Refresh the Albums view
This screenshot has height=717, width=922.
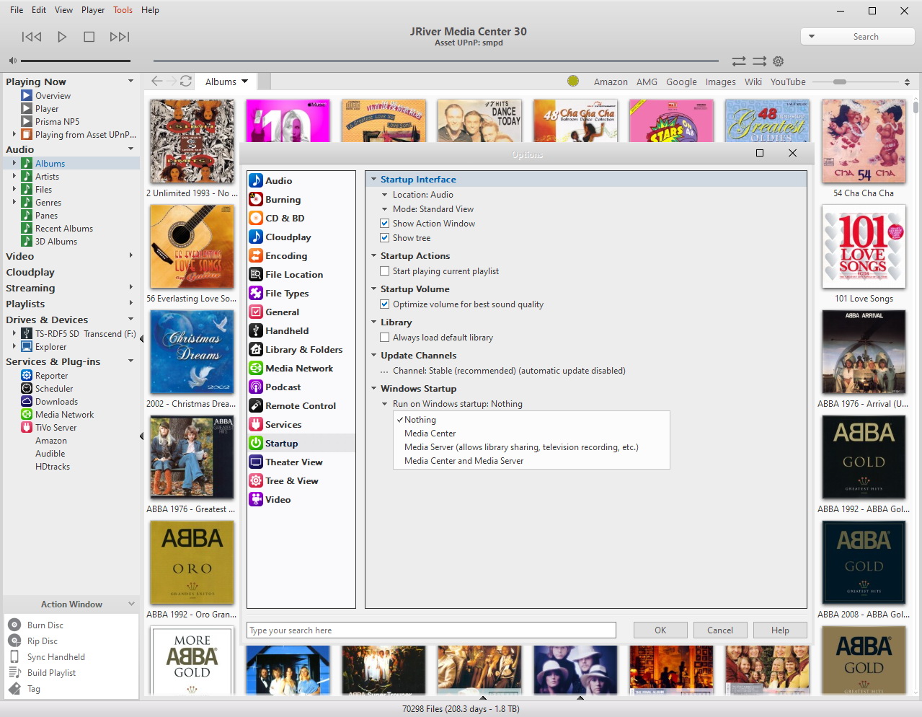[x=186, y=82]
